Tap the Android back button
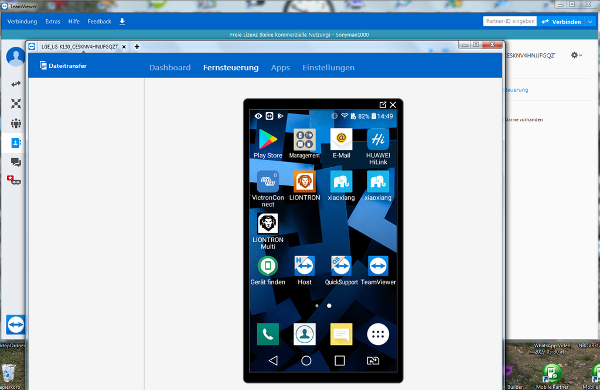The height and width of the screenshot is (390, 600). (x=273, y=361)
